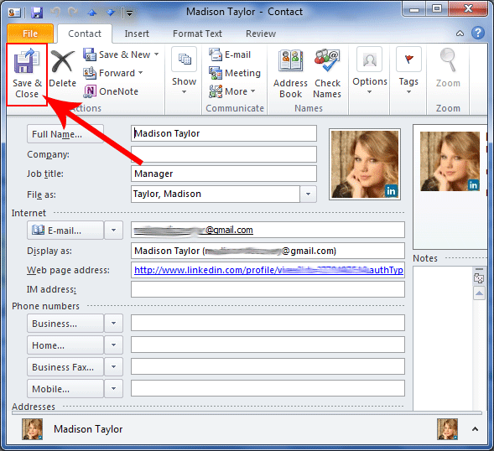Open the Business phone type dropdown
Screen dimensions: 494x451
pyautogui.click(x=113, y=323)
